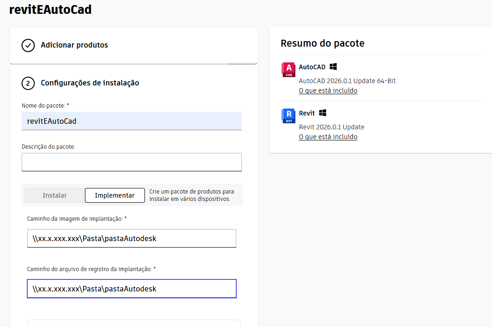Click the Windows logo beside Revit

(x=323, y=113)
